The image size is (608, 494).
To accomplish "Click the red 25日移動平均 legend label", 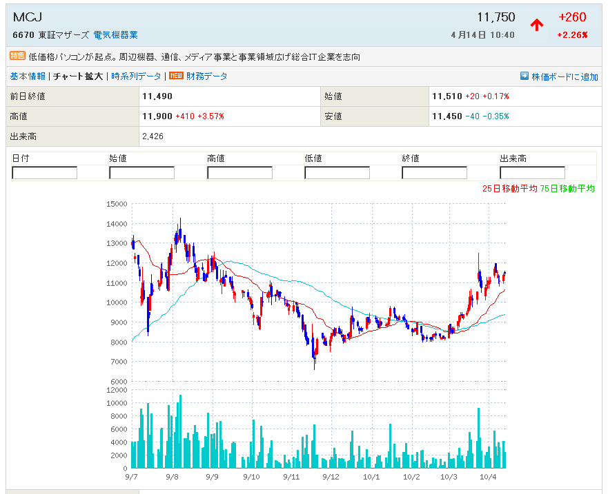I will (509, 189).
